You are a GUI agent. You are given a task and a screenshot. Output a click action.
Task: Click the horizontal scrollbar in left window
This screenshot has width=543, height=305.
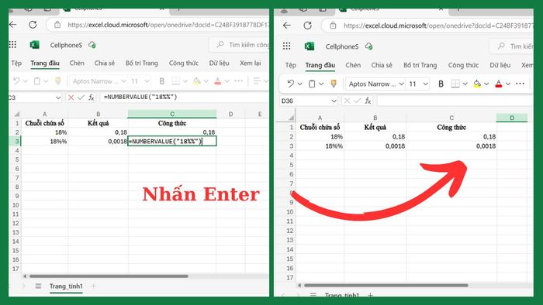click(x=109, y=276)
